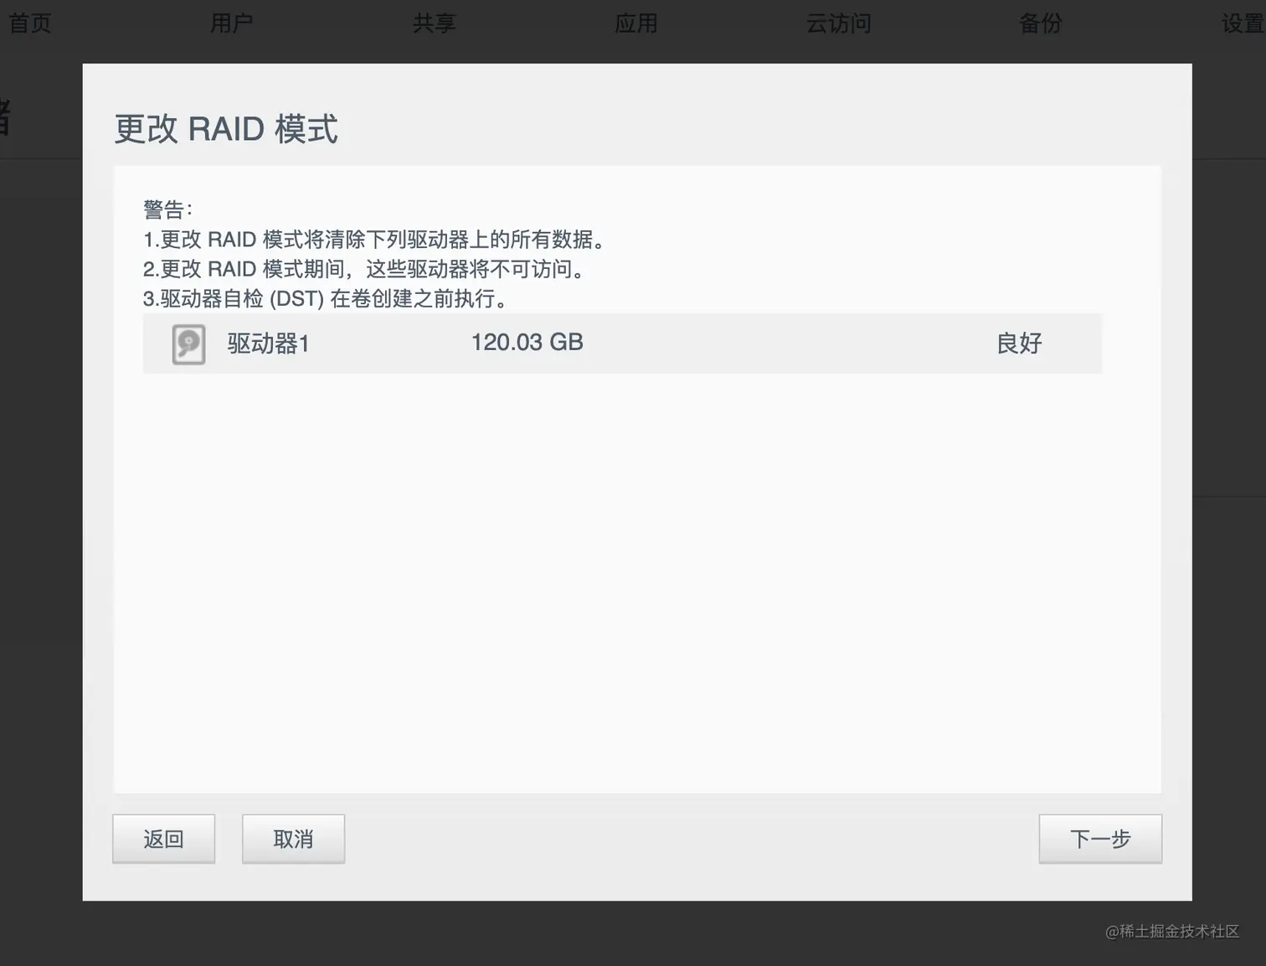Image resolution: width=1266 pixels, height=966 pixels.
Task: Click the 良好 drive status label
Action: pos(1019,344)
